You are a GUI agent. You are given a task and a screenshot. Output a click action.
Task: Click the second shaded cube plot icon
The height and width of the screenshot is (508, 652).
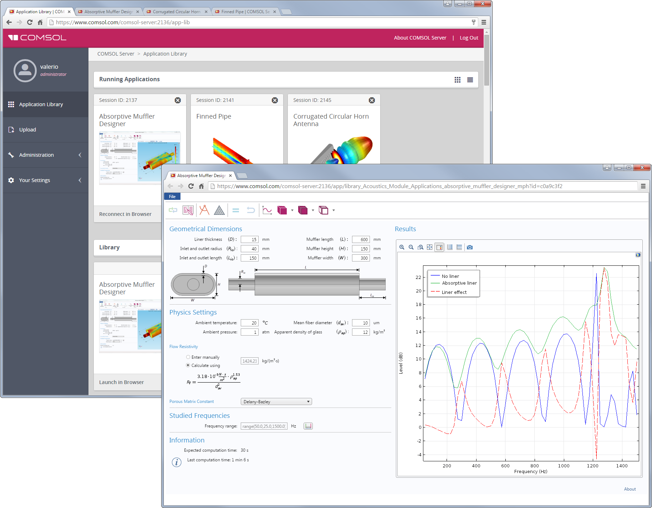(x=303, y=210)
